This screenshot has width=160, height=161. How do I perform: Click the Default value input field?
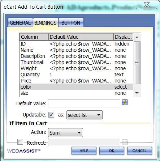click(x=84, y=103)
